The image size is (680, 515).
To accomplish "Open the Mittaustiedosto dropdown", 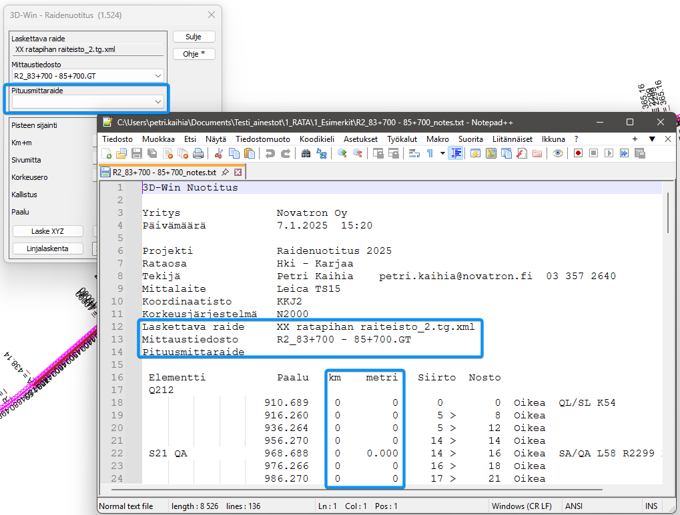I will tap(157, 76).
